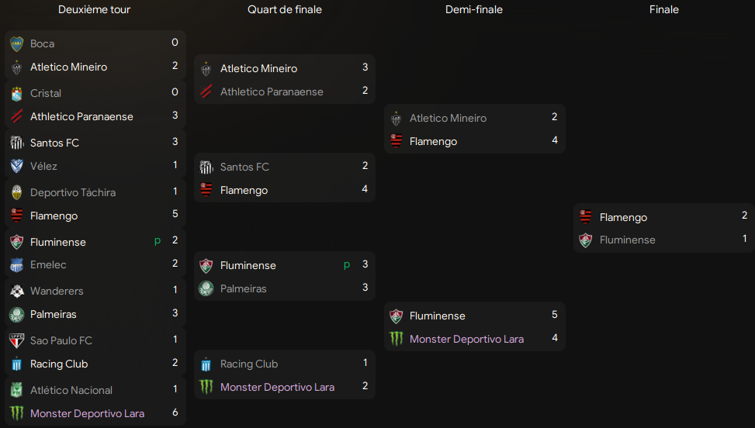Open the Atlético Nacional badge icon
The height and width of the screenshot is (428, 755).
click(17, 390)
